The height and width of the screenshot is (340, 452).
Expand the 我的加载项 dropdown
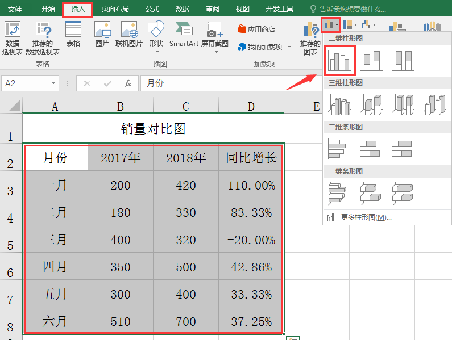coord(289,47)
